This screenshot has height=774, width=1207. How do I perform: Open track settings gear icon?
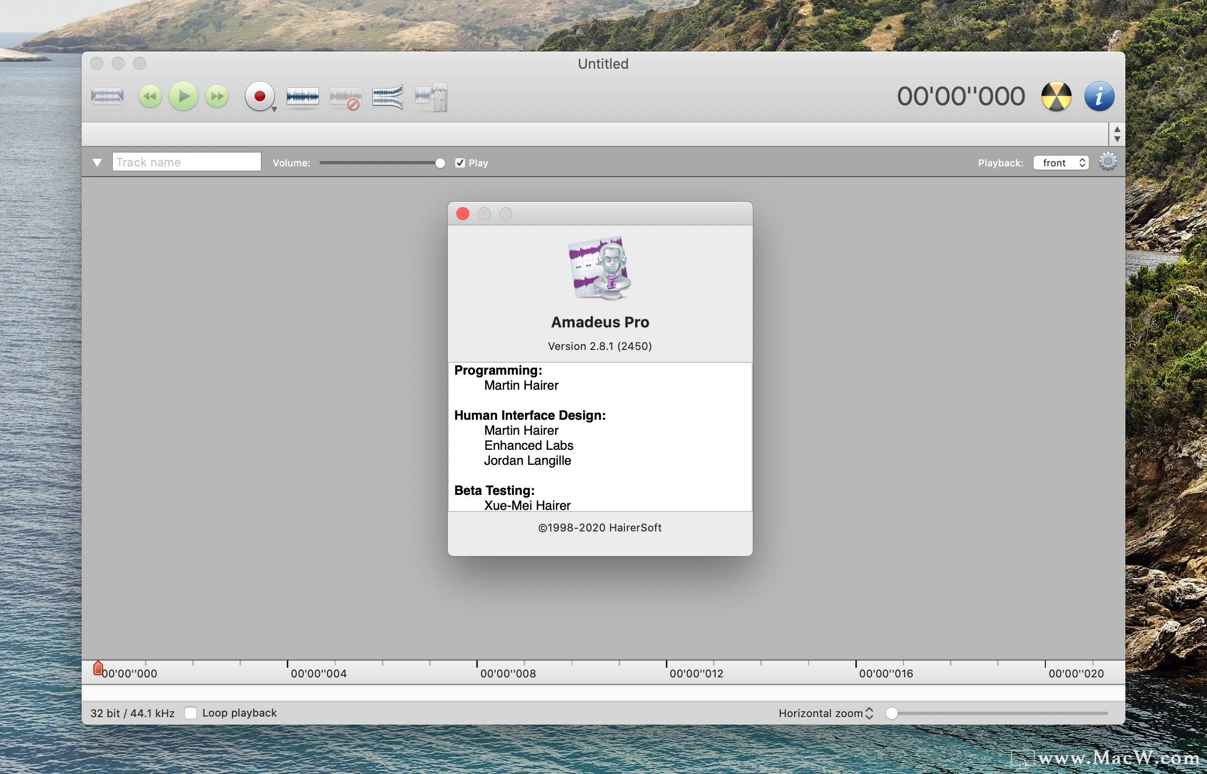click(x=1108, y=162)
